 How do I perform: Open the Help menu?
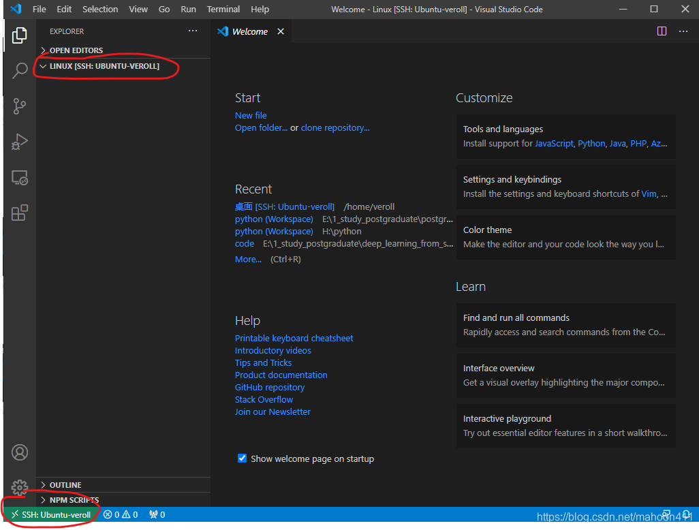click(x=260, y=9)
